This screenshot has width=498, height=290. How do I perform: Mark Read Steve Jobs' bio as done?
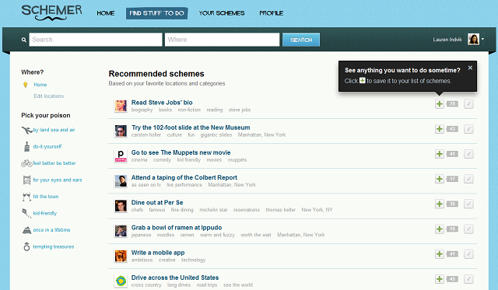pos(468,103)
